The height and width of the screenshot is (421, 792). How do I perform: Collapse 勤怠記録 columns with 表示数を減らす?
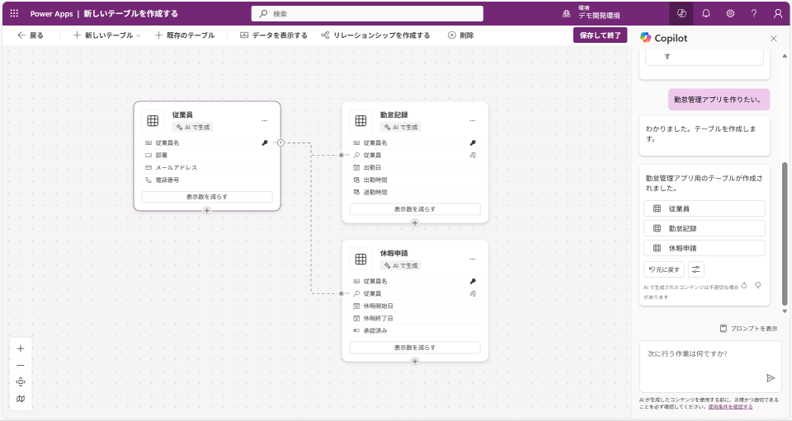[x=415, y=208]
